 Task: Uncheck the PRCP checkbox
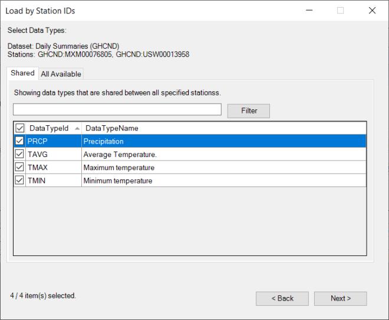click(19, 141)
